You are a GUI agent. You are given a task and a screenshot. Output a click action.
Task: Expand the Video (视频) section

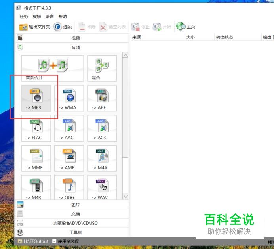click(x=72, y=38)
